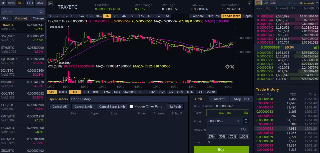Select ONT/BTC pair row

pos(23,118)
